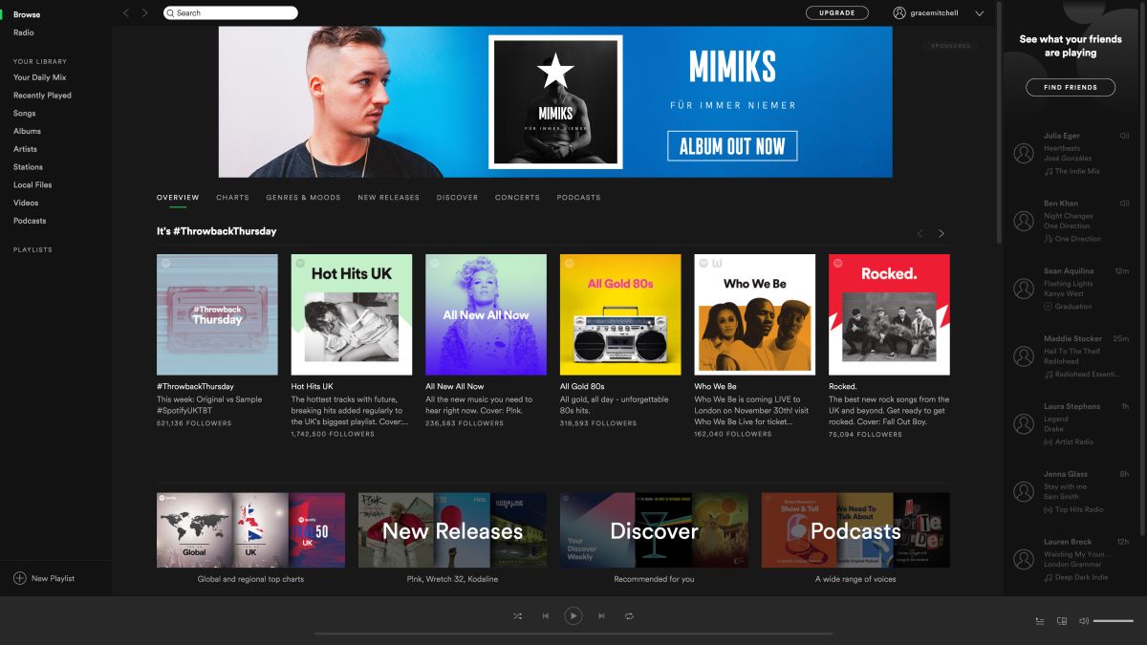This screenshot has height=645, width=1147.
Task: Open the play queue icon
Action: (x=1040, y=621)
